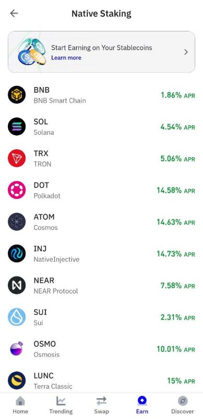203x419 pixels.
Task: Tap the Cosmos ATOM icon
Action: click(x=17, y=222)
